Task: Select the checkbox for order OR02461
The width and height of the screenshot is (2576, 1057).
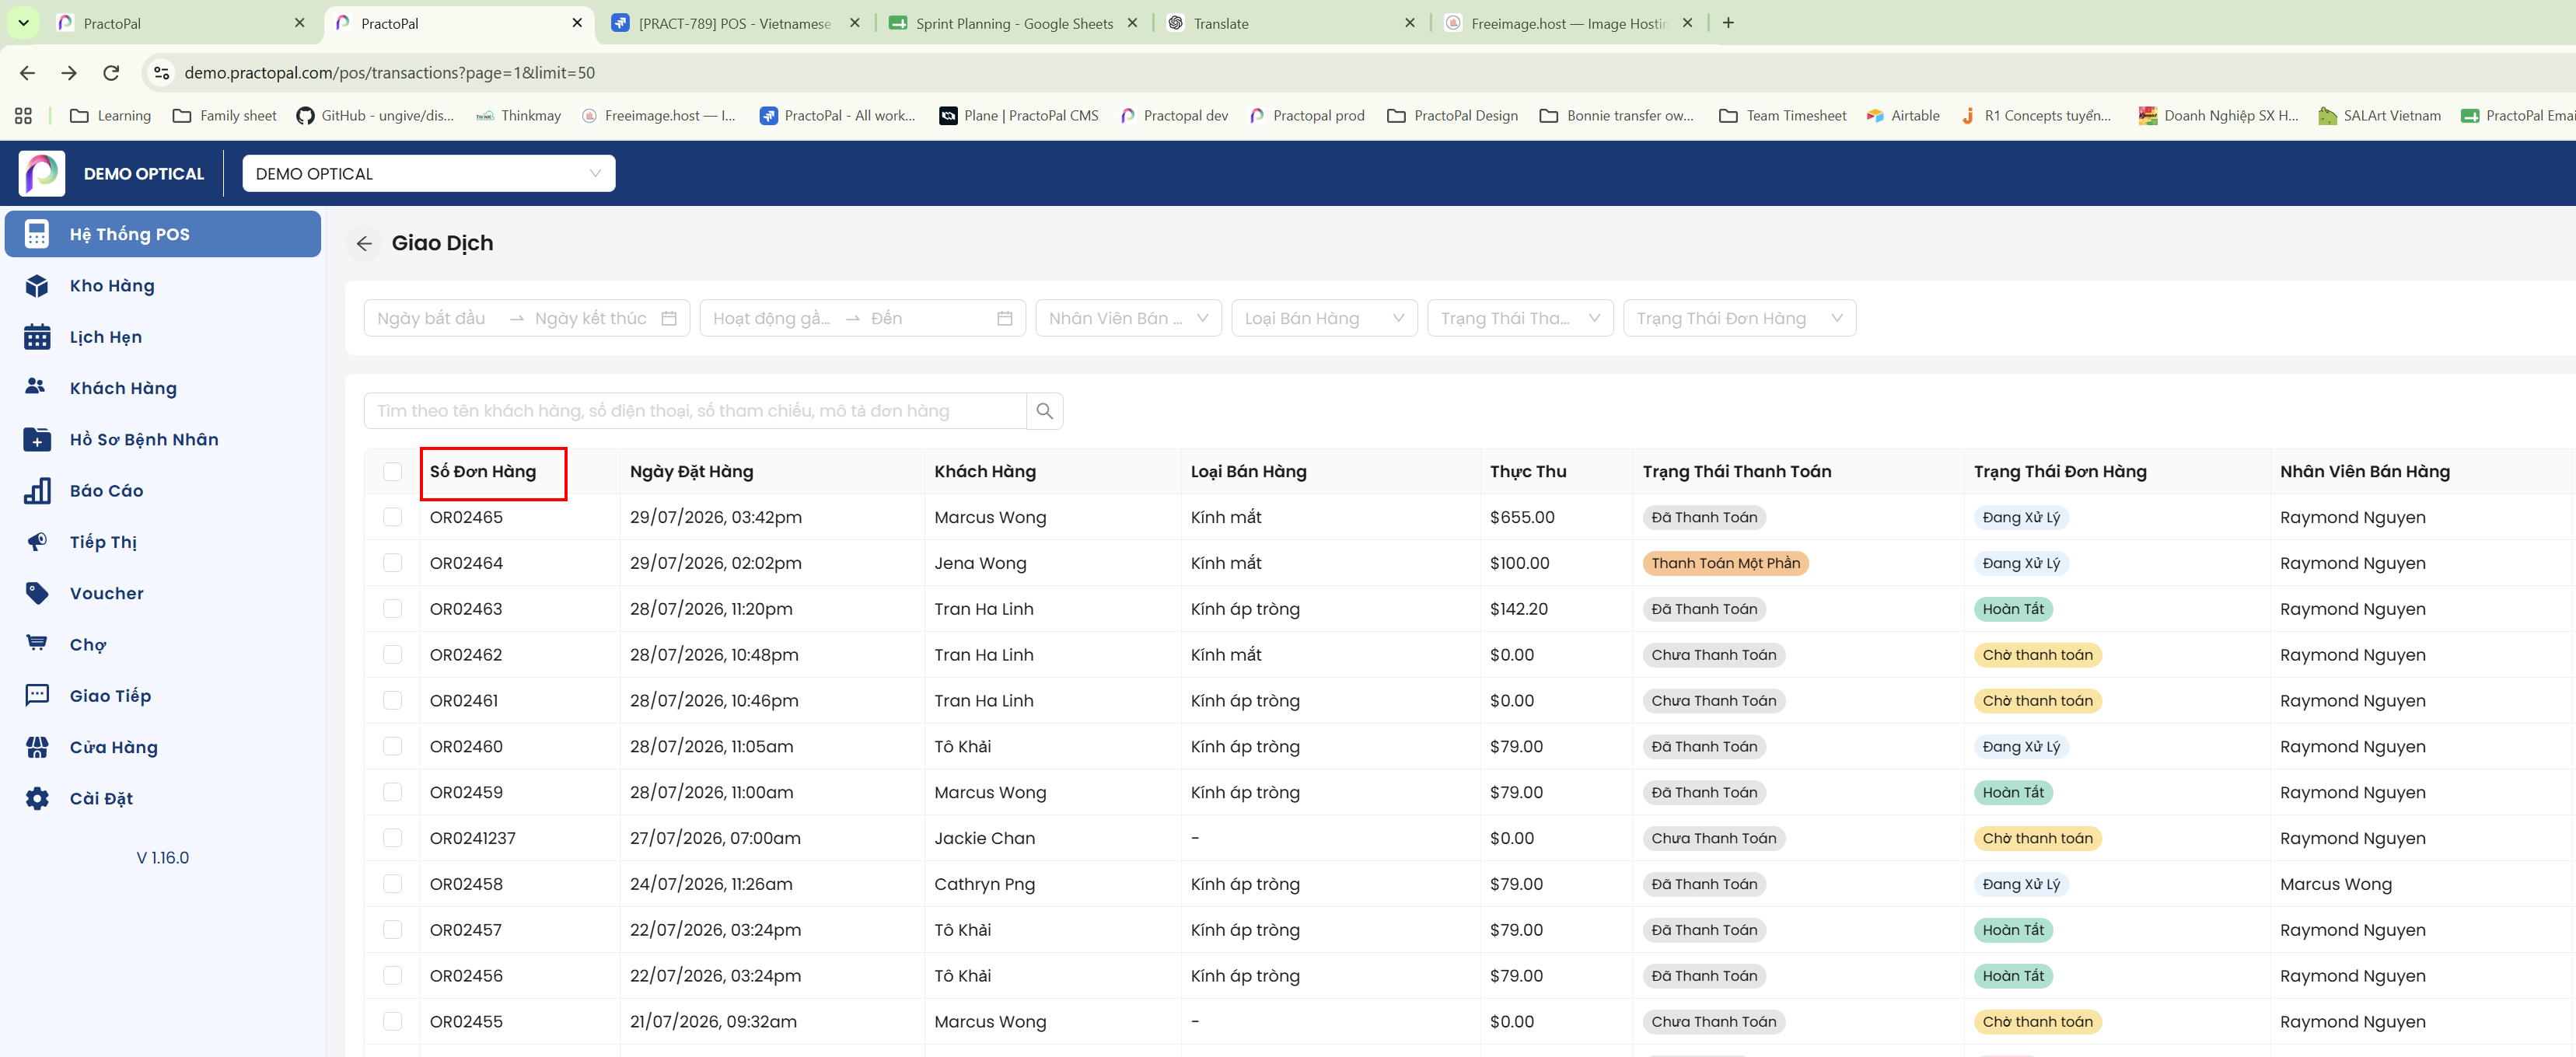Action: point(392,701)
